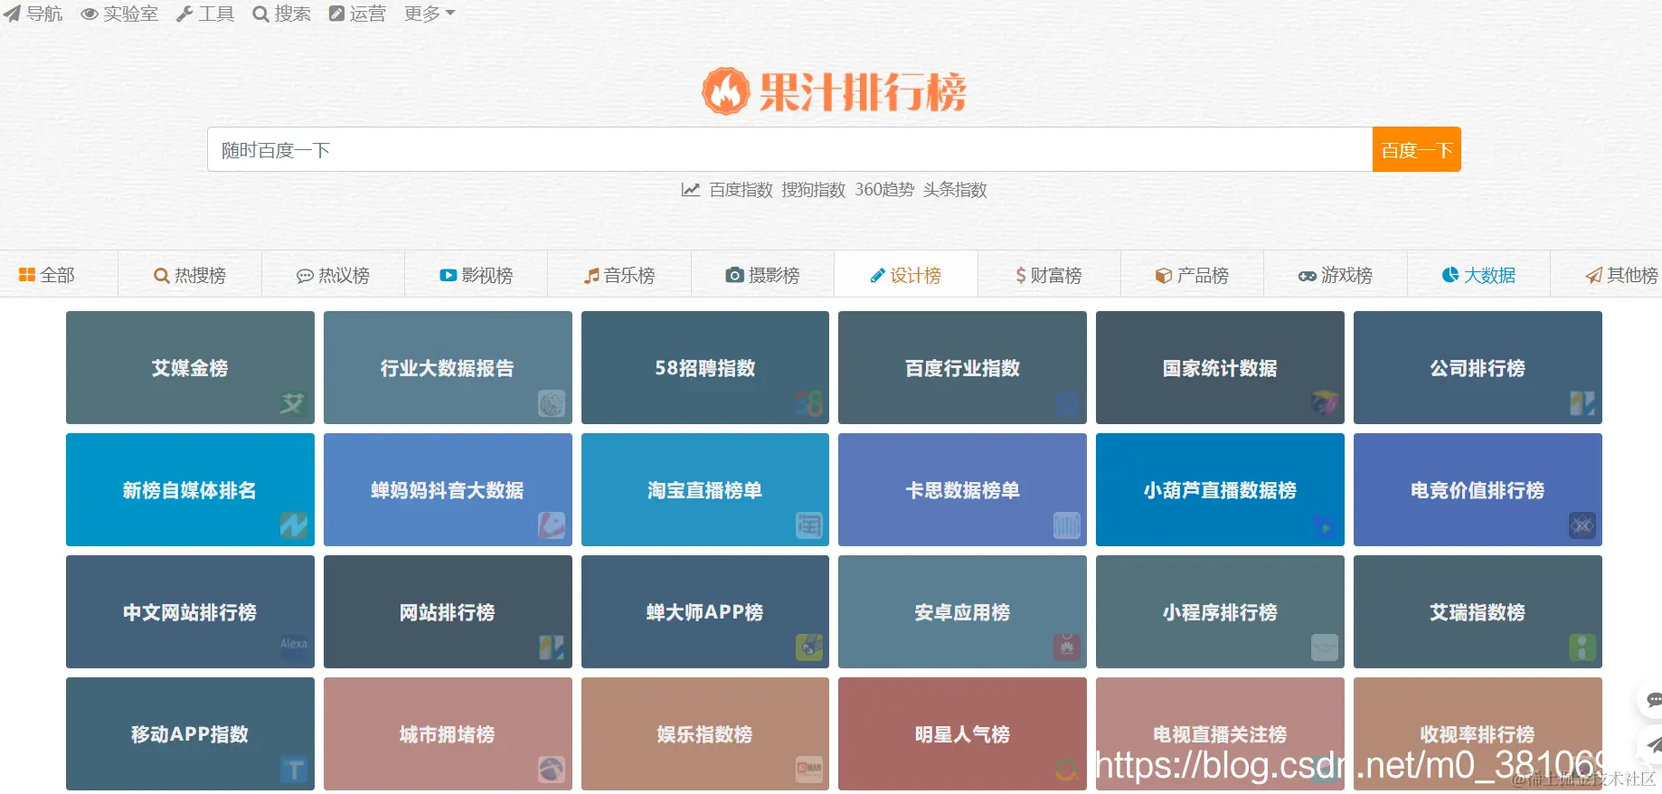Image resolution: width=1662 pixels, height=794 pixels.
Task: Focus the 随时百度一下 search field
Action: [x=789, y=149]
